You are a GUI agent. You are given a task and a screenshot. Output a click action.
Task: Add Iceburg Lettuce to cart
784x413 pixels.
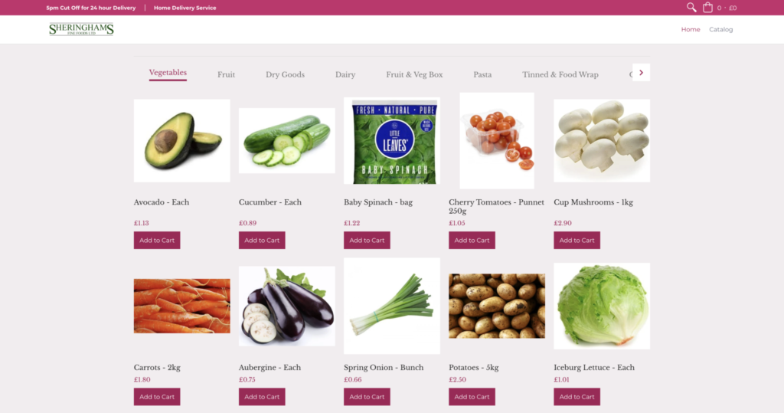(577, 396)
